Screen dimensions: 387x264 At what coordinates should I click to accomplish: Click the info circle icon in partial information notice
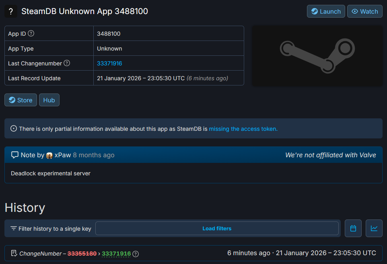(x=14, y=128)
